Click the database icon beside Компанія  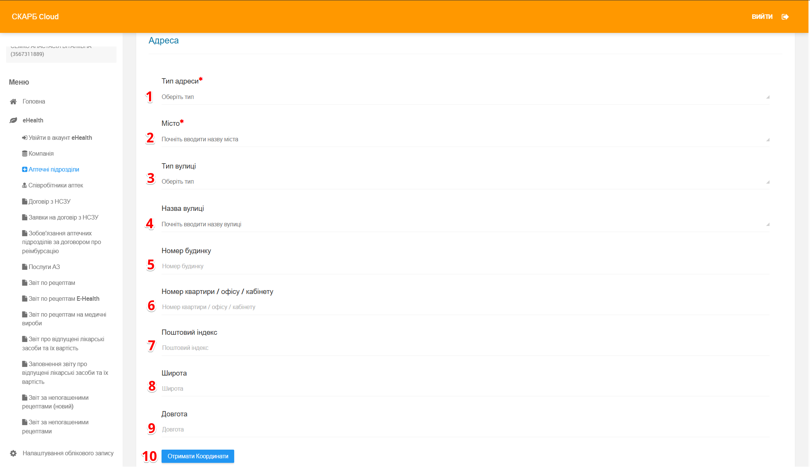tap(25, 153)
